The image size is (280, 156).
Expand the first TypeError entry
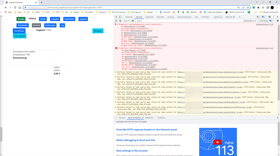pyautogui.click(x=118, y=24)
